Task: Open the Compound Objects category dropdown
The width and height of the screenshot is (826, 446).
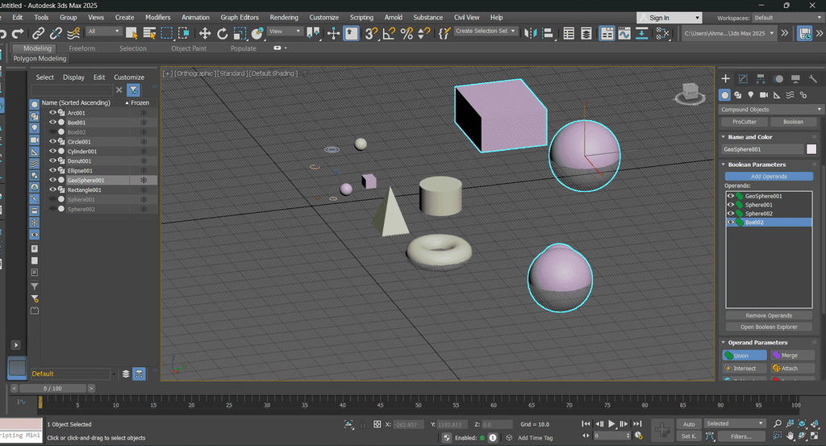Action: coord(770,110)
